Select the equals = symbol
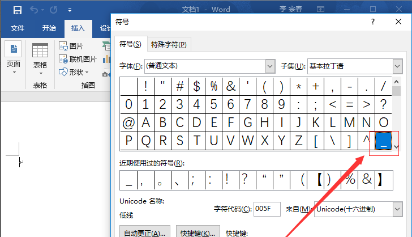 point(350,104)
